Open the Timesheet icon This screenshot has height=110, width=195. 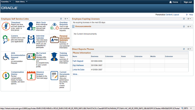(6, 26)
